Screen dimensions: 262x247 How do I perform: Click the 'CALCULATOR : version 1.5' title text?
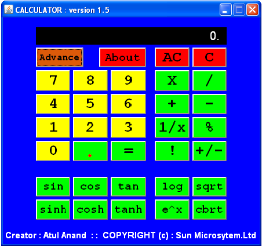(63, 10)
